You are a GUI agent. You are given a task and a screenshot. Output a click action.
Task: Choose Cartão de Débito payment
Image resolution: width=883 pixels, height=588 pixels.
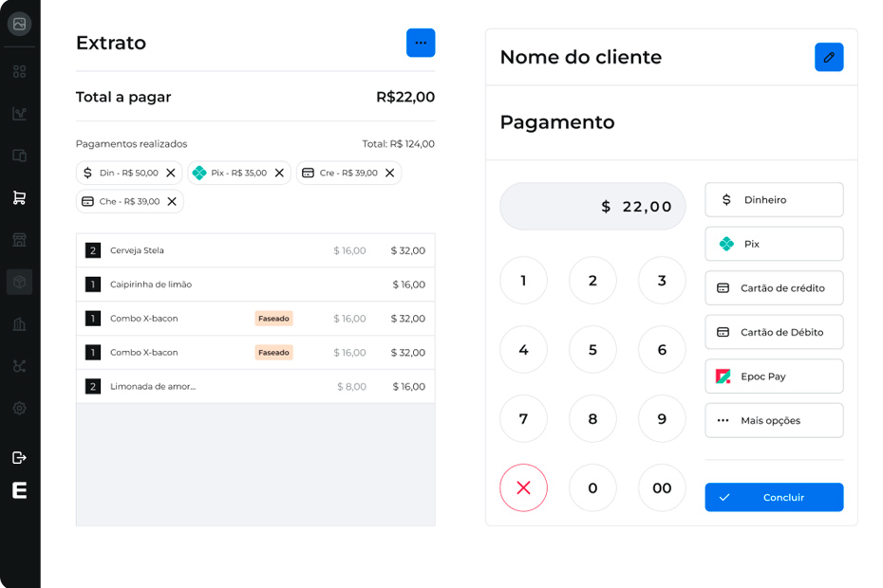pyautogui.click(x=775, y=332)
